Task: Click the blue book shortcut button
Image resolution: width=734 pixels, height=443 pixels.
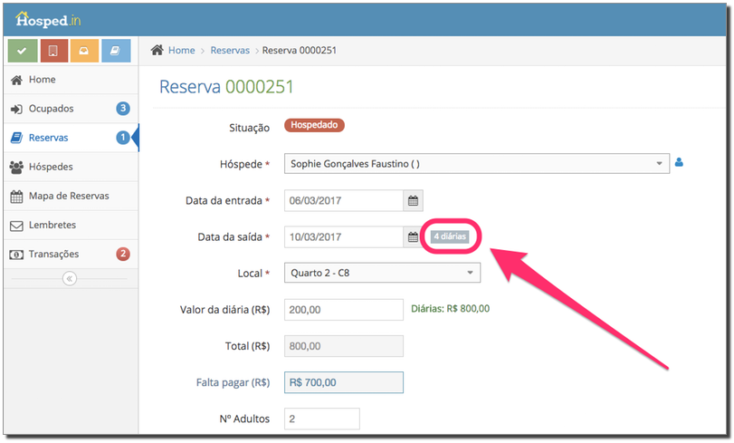Action: point(116,51)
